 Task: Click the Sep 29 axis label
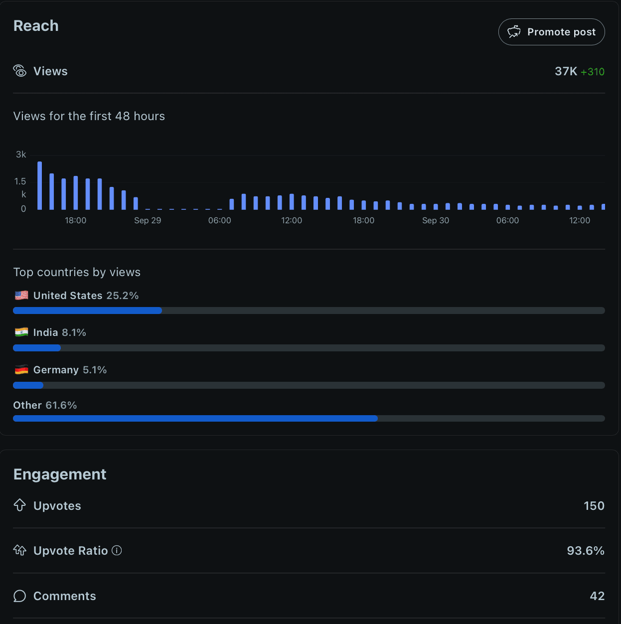click(x=148, y=220)
